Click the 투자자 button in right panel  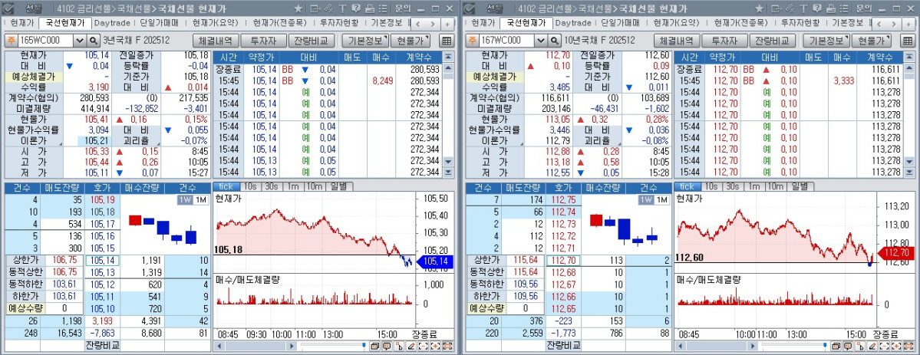[725, 41]
